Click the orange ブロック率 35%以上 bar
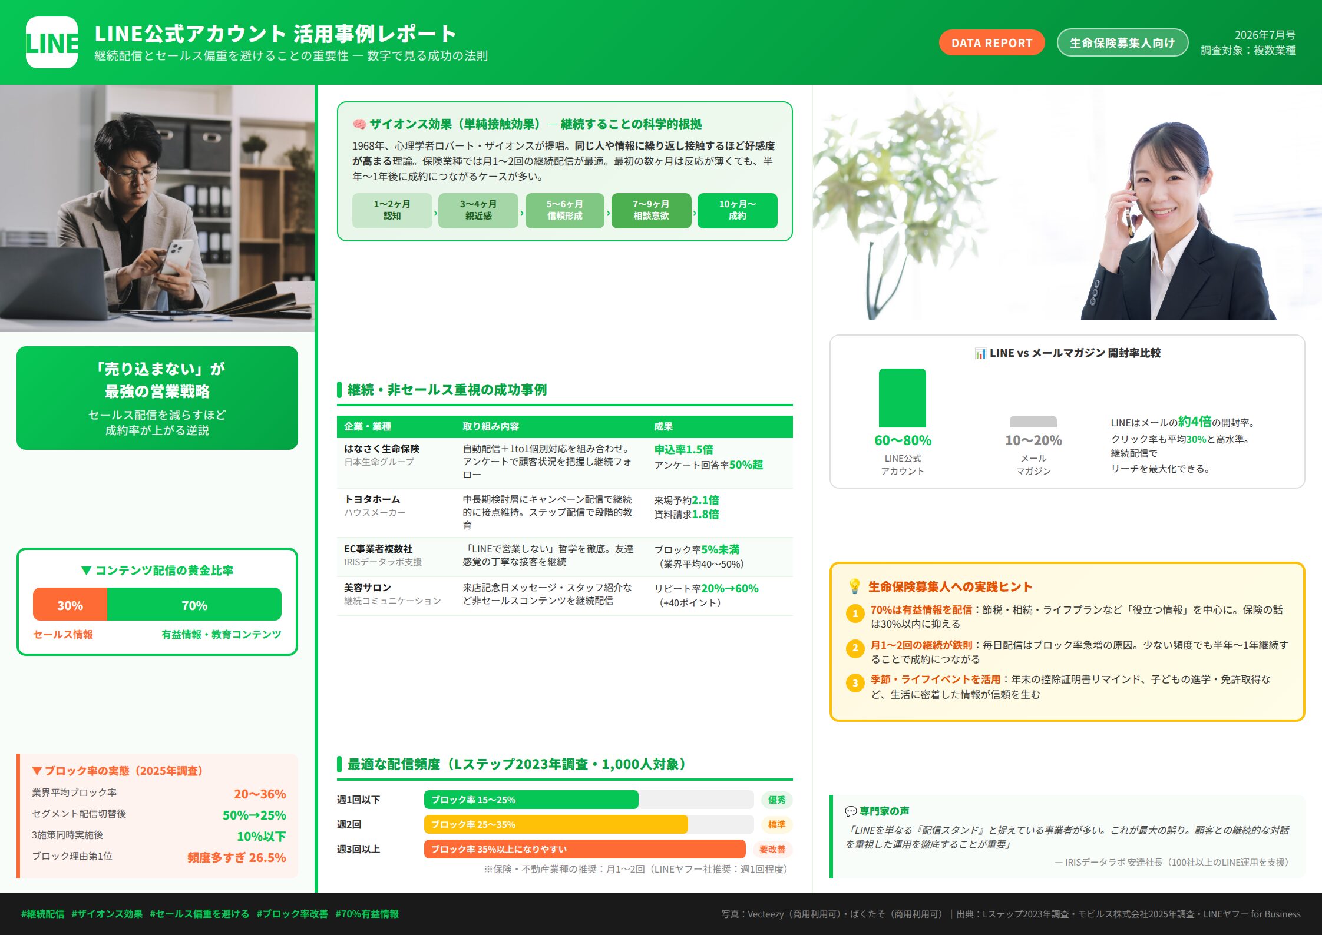Image resolution: width=1322 pixels, height=935 pixels. tap(584, 849)
